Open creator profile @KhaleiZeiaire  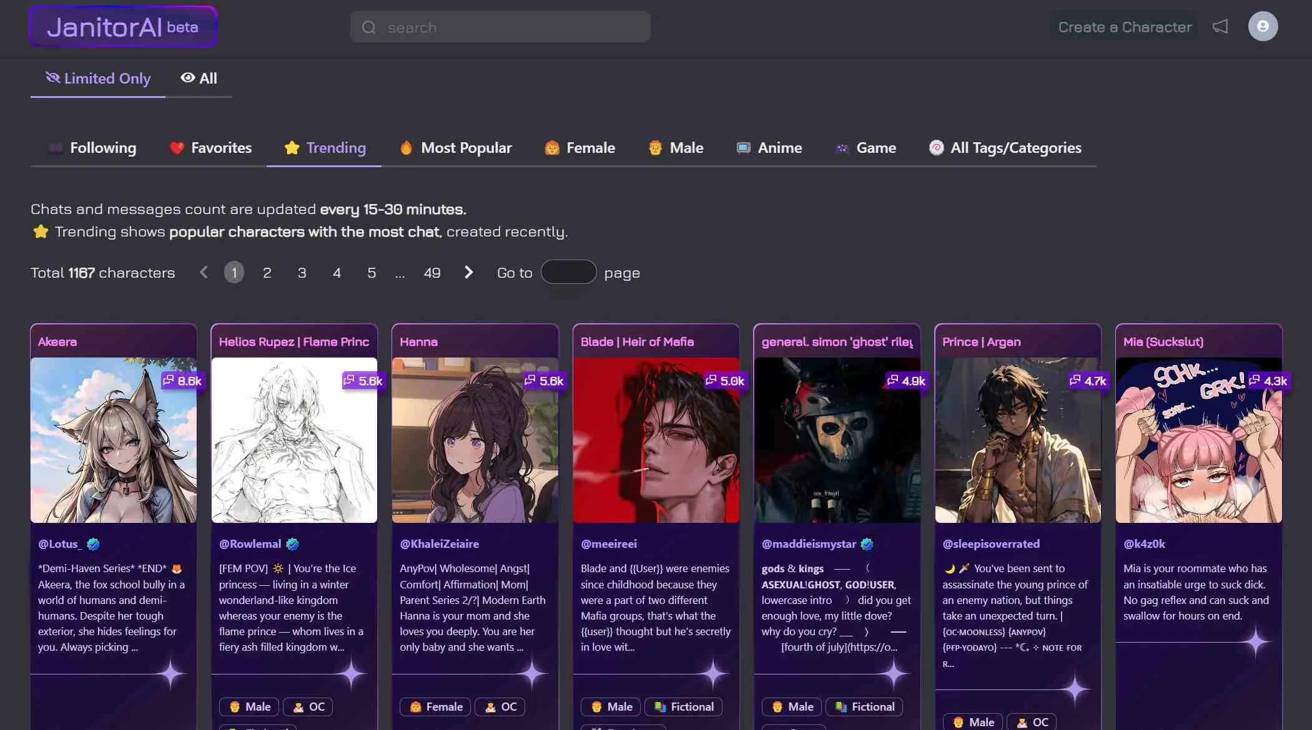point(439,544)
